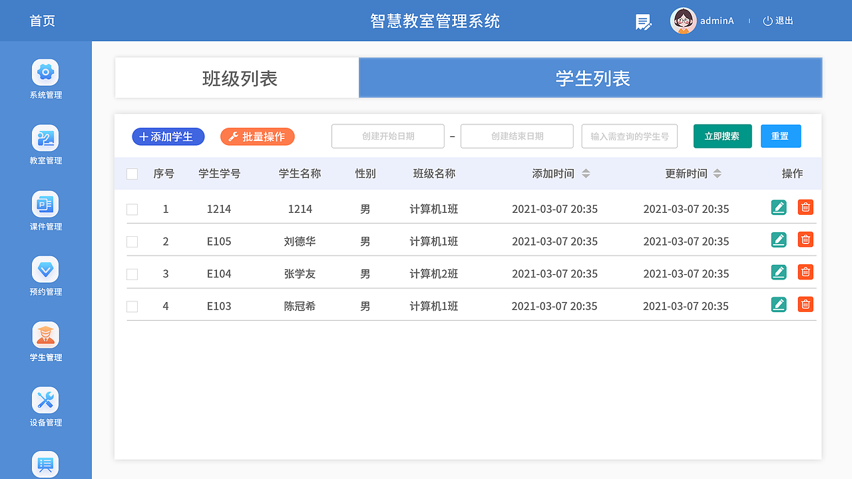Click the 添加学生 button
This screenshot has height=479, width=852.
[168, 136]
